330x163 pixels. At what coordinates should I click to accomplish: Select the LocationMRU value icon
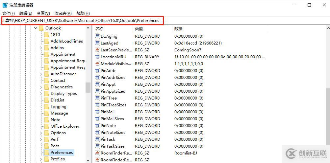(x=97, y=57)
